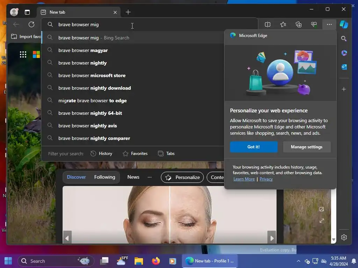Image resolution: width=358 pixels, height=268 pixels.
Task: Go to next news slide arrow
Action: 272,238
